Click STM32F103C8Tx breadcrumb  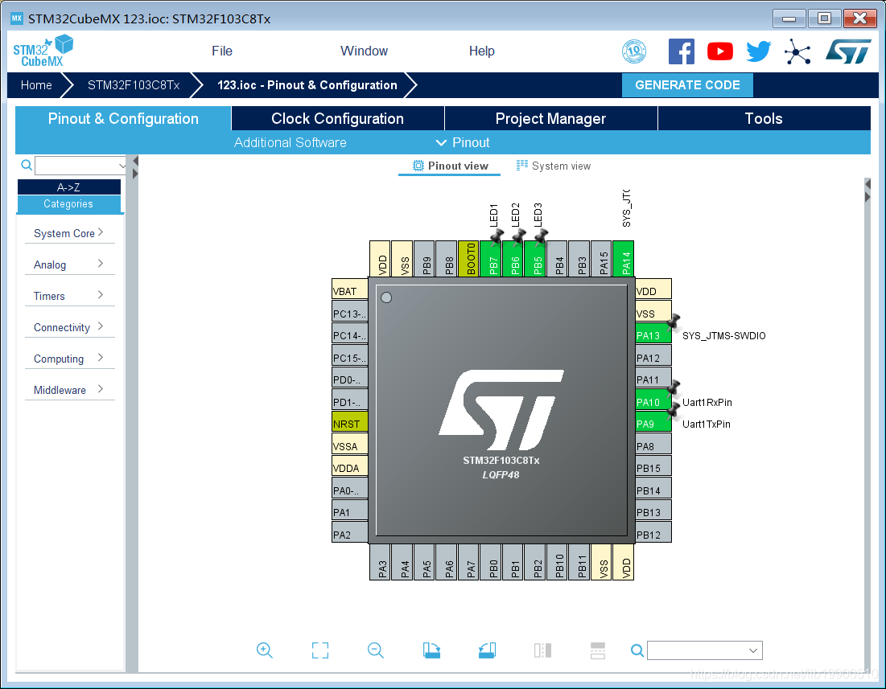tap(134, 85)
